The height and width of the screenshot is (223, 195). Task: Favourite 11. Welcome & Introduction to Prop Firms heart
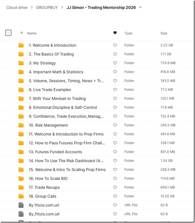[x=115, y=134]
